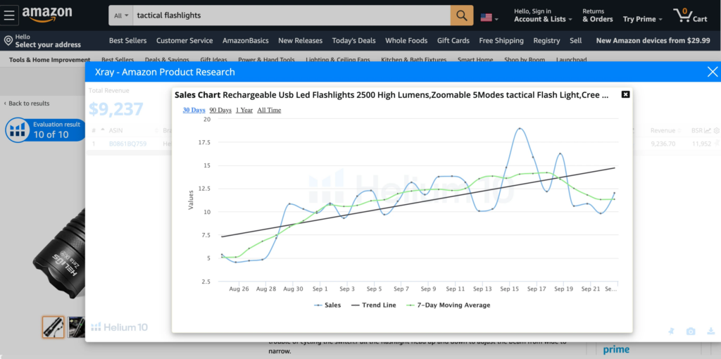Viewport: 721px width, 359px height.
Task: Toggle the Trend Line legend entry
Action: (x=373, y=305)
